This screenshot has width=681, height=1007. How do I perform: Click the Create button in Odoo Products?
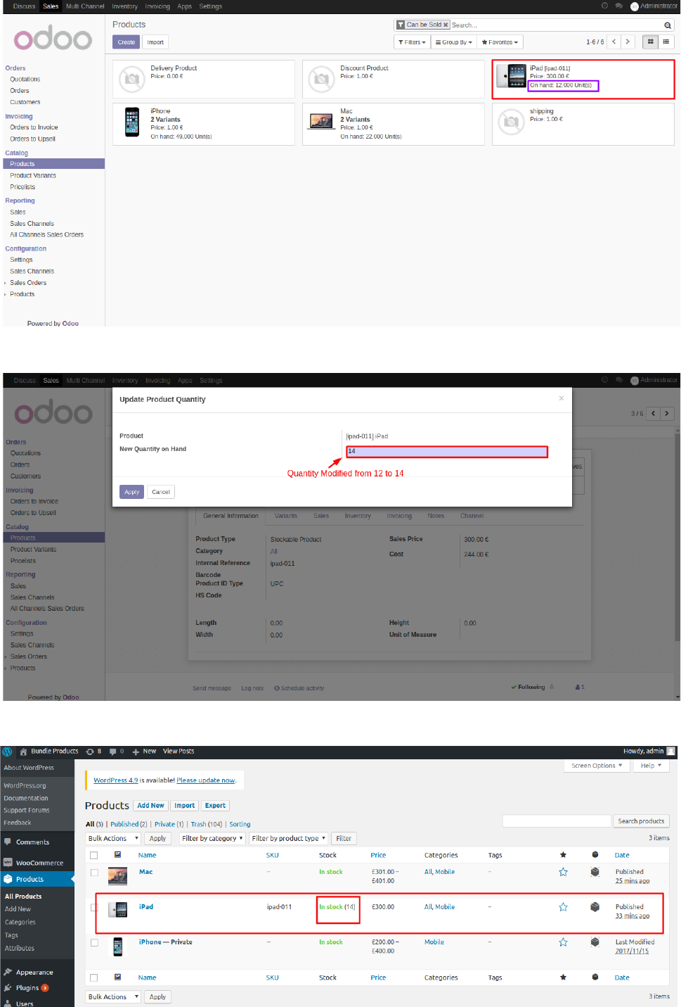pos(127,42)
